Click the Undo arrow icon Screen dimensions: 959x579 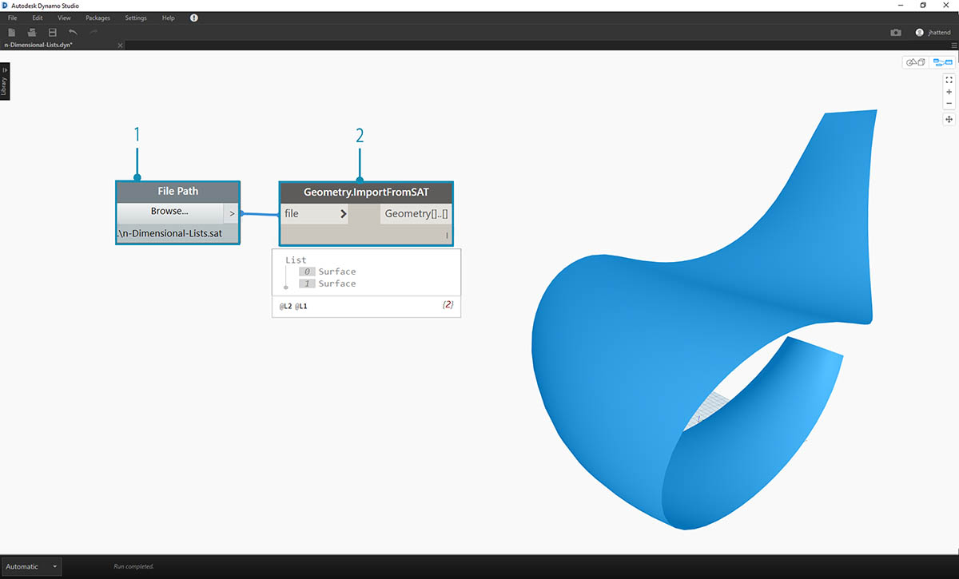[x=74, y=32]
